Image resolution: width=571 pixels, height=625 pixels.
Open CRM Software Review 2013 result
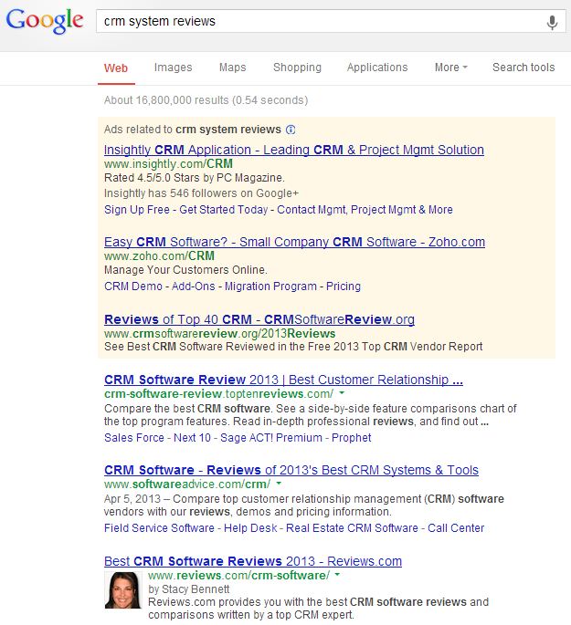coord(283,380)
